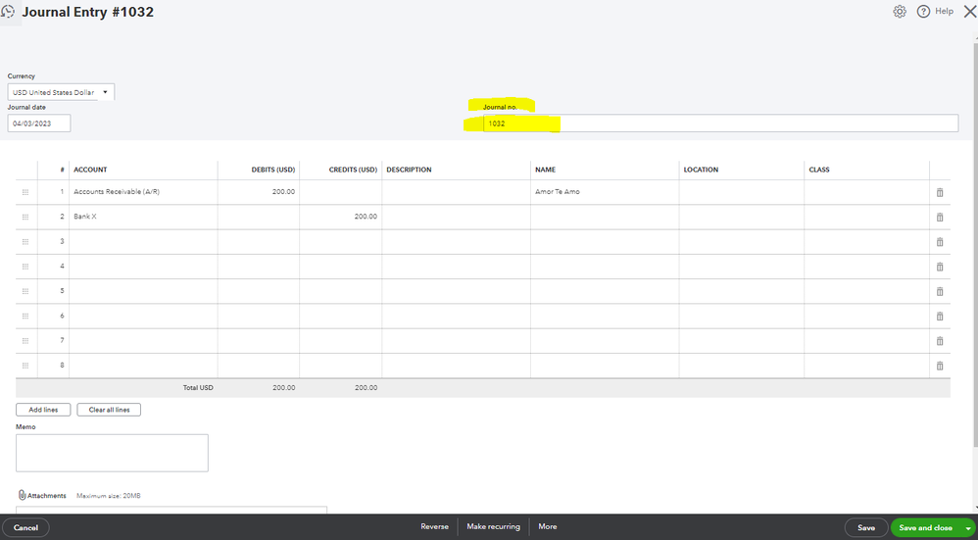Image resolution: width=978 pixels, height=540 pixels.
Task: Expand Save and close arrow menu
Action: pyautogui.click(x=968, y=528)
